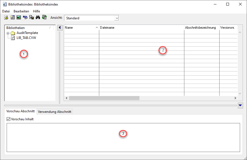Select the Vorschau Abschnitt tab
Screen dimensions: 247x160
21,111
